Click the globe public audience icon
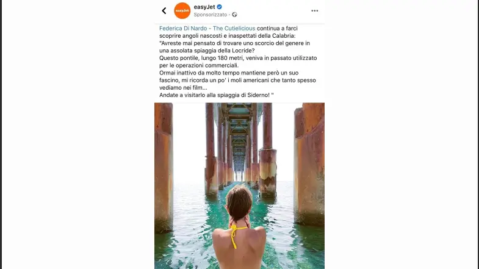The height and width of the screenshot is (269, 479). pos(234,15)
